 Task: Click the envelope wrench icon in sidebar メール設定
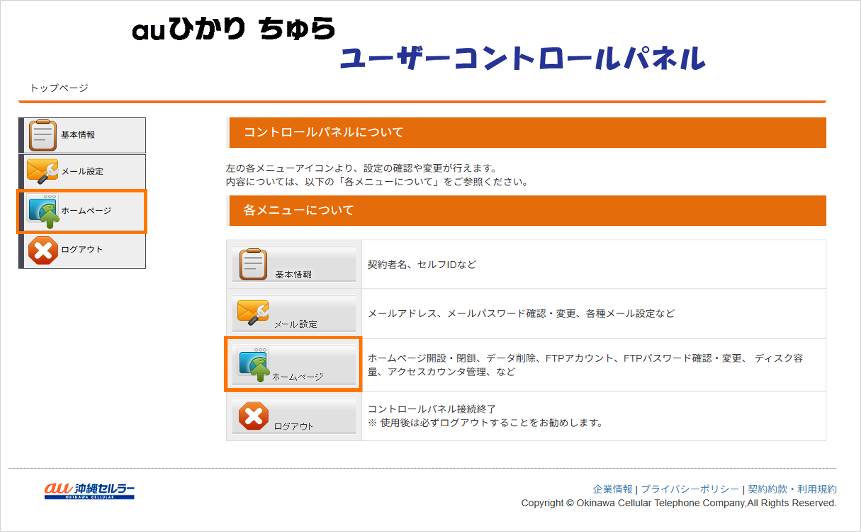(x=42, y=171)
